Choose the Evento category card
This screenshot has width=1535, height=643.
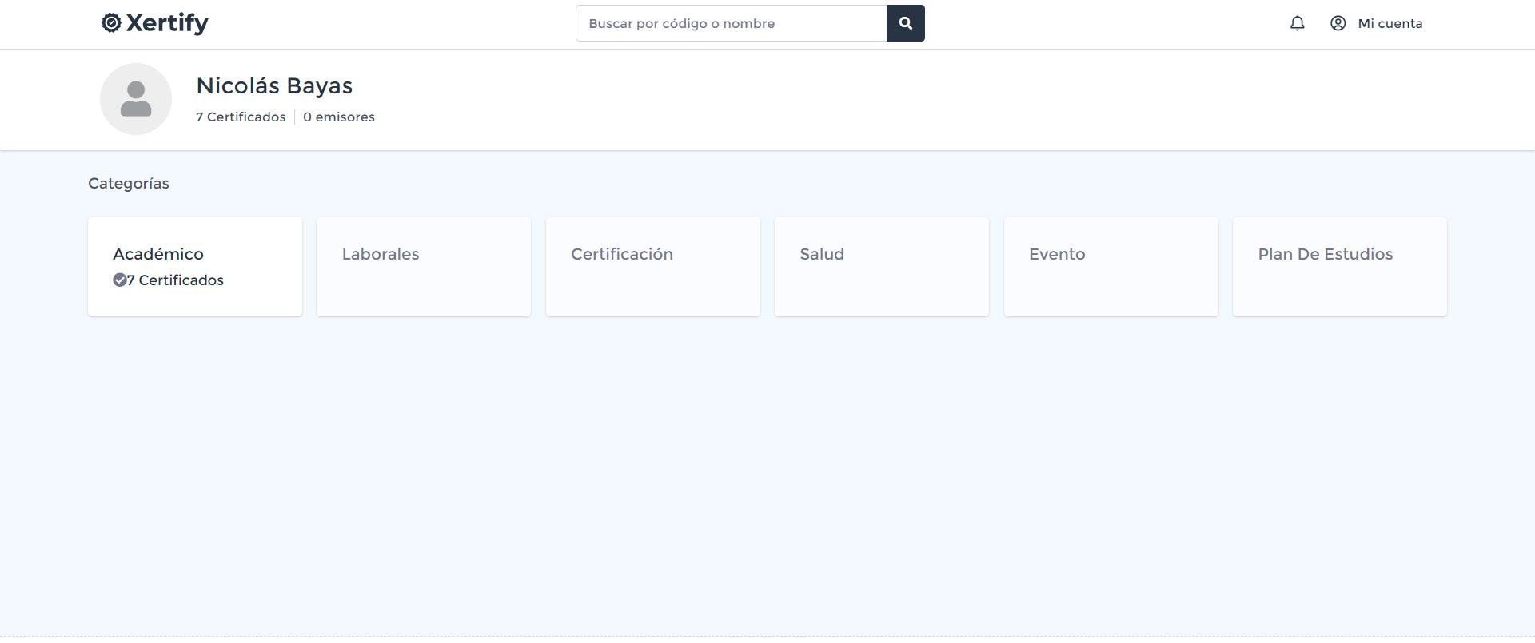[1110, 267]
